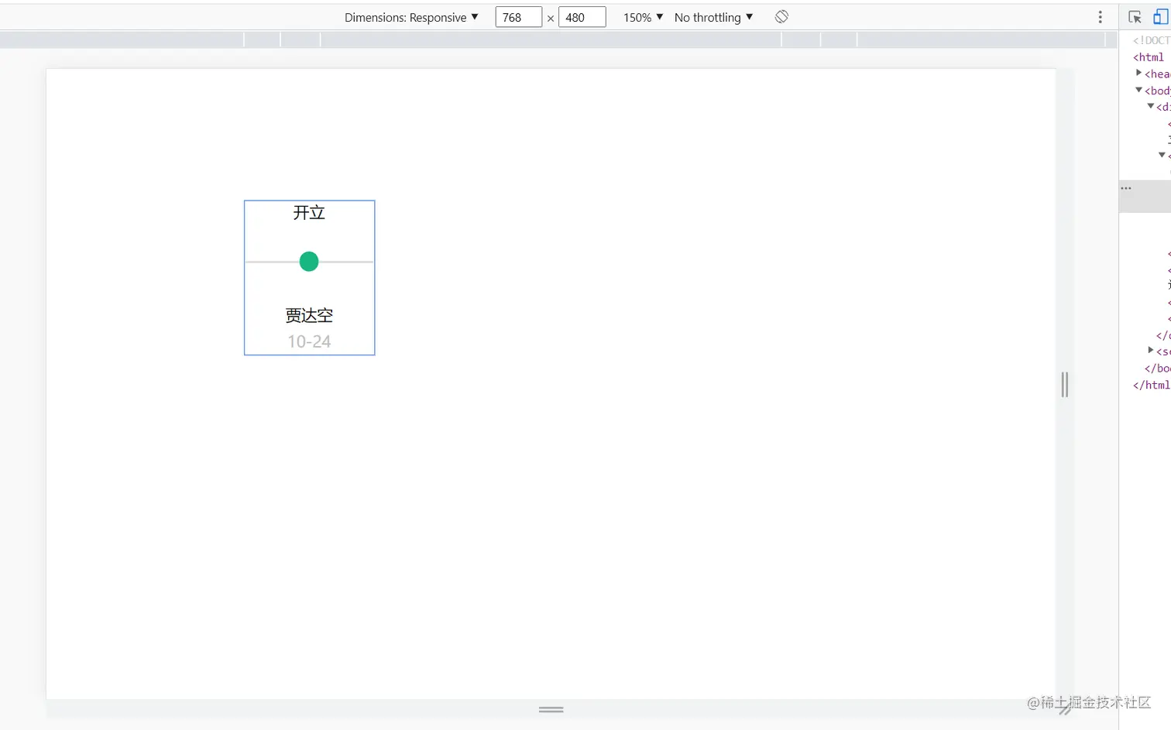Collapse the expanded inner element near the bottom
This screenshot has width=1171, height=730.
(1162, 154)
